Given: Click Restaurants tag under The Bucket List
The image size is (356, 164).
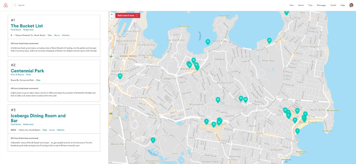Looking at the screenshot, I should point(28,30).
